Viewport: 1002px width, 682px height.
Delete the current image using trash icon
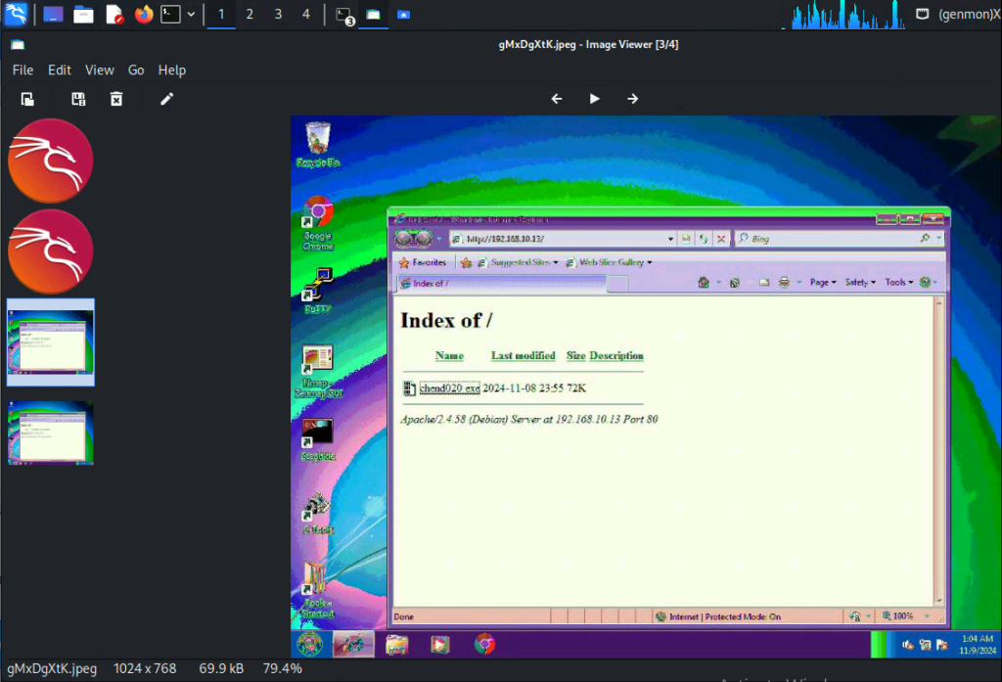tap(116, 99)
